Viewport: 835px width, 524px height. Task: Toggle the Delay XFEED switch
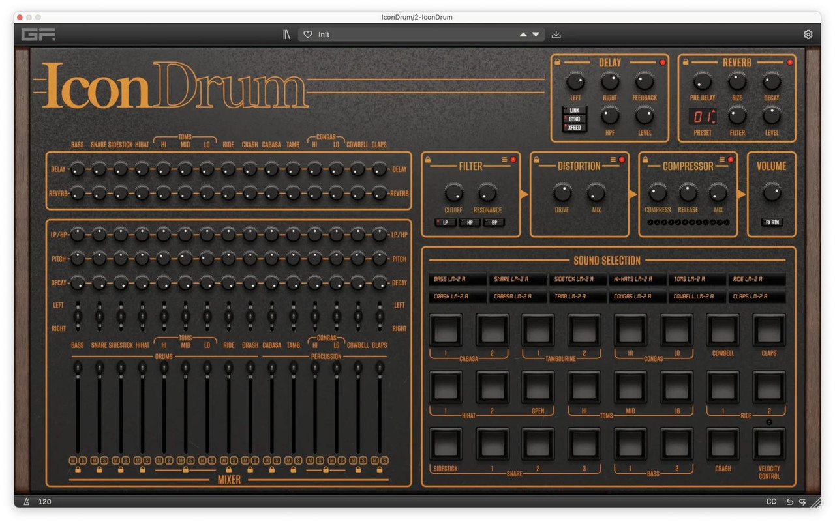tap(574, 128)
